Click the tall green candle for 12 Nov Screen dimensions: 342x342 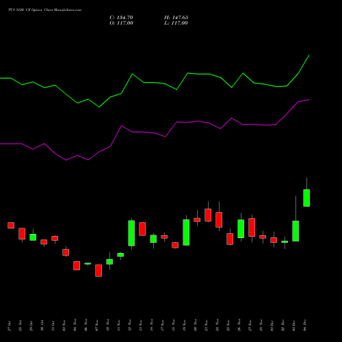point(131,233)
